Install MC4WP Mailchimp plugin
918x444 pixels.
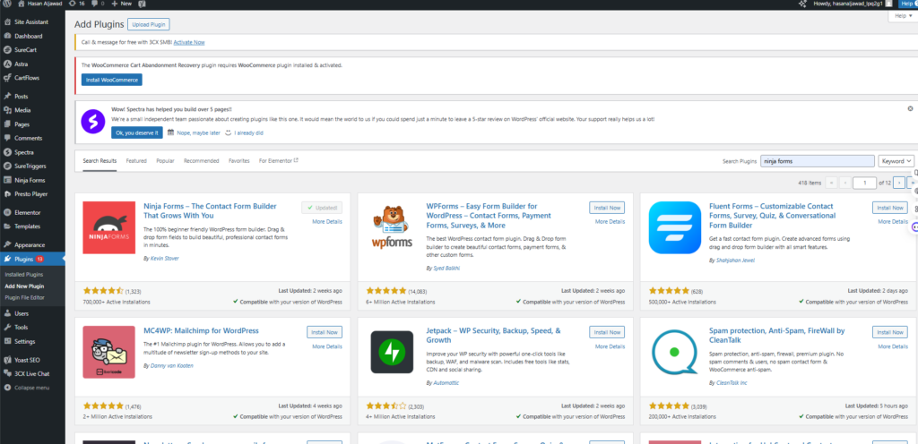[x=325, y=332]
